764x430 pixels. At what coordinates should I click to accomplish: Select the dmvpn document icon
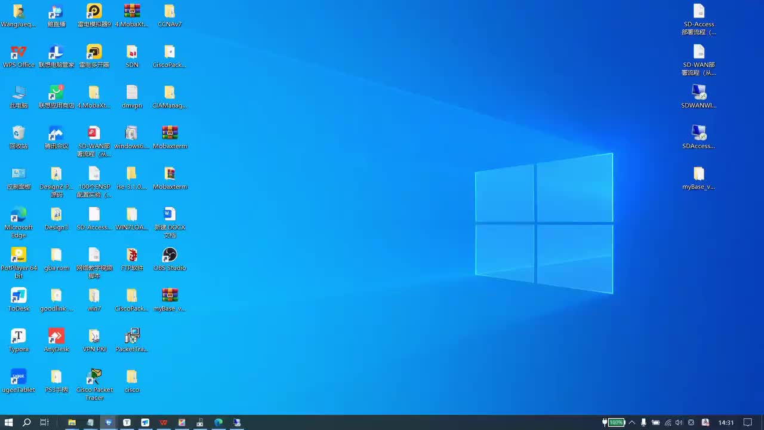(x=132, y=97)
